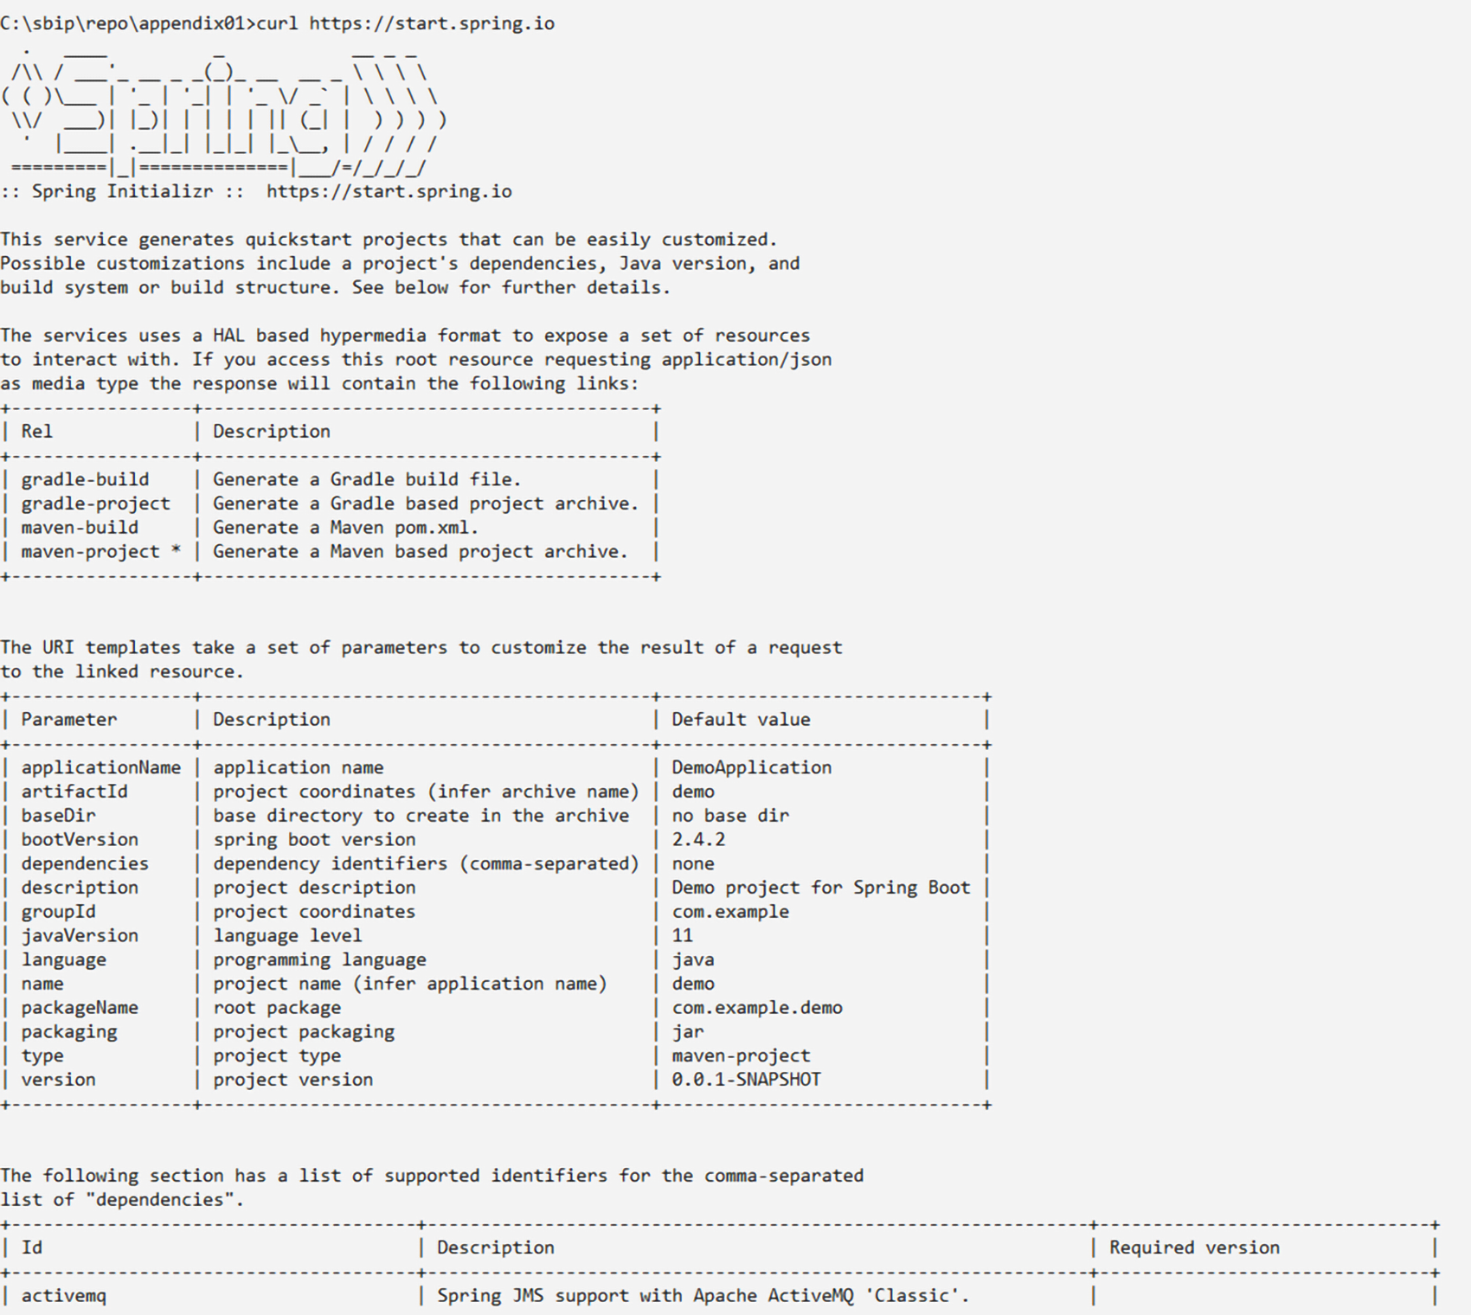Click the groupId default com.example
This screenshot has height=1315, width=1471.
[729, 911]
